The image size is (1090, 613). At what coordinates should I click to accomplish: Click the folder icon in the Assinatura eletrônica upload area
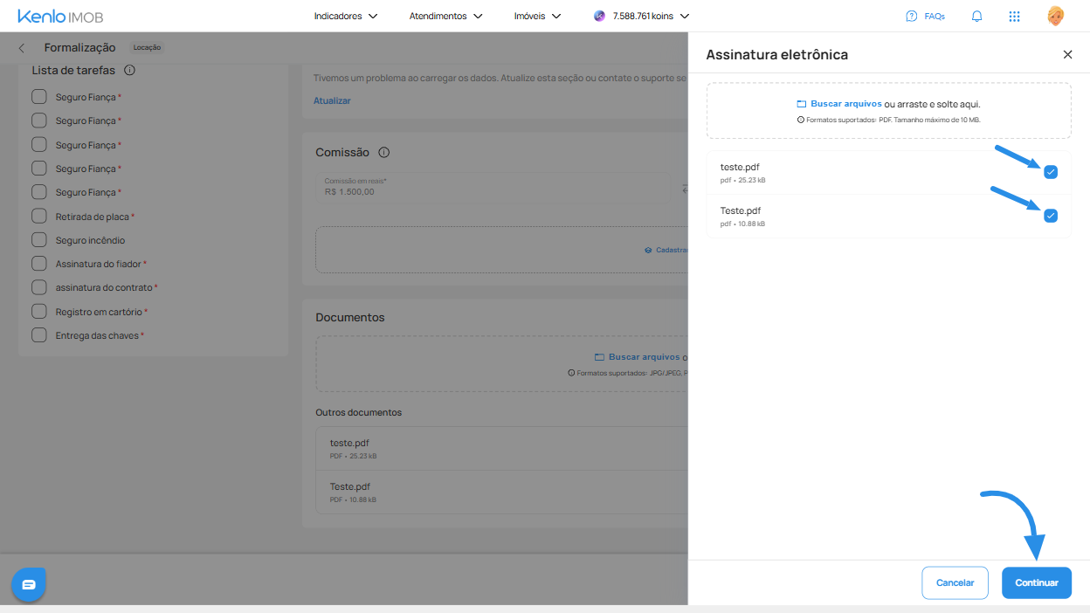801,104
